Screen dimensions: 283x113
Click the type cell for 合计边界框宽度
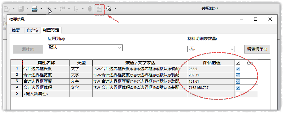[x=81, y=75]
